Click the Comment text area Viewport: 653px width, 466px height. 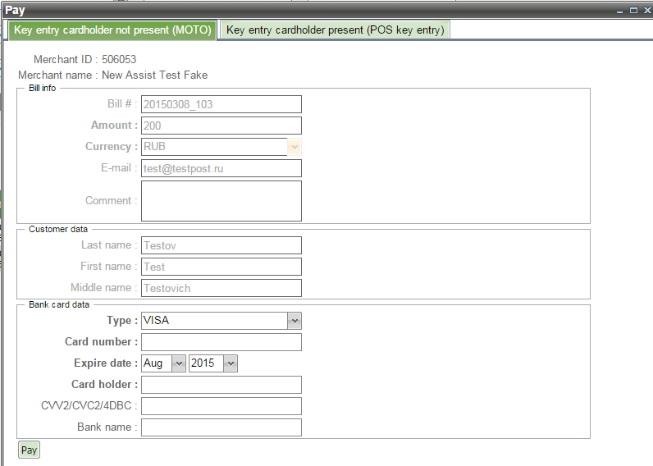[x=221, y=201]
